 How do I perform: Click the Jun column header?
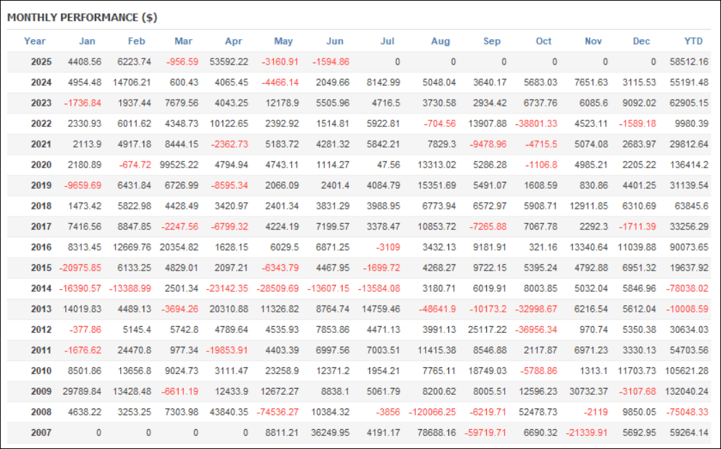(x=335, y=41)
